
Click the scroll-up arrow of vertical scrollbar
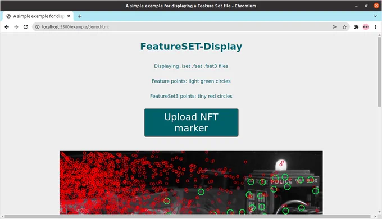pyautogui.click(x=379, y=35)
